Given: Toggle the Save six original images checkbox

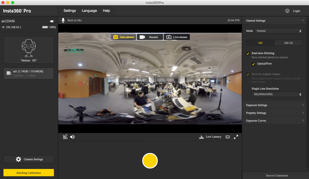Looking at the screenshot, I should click(x=248, y=75).
